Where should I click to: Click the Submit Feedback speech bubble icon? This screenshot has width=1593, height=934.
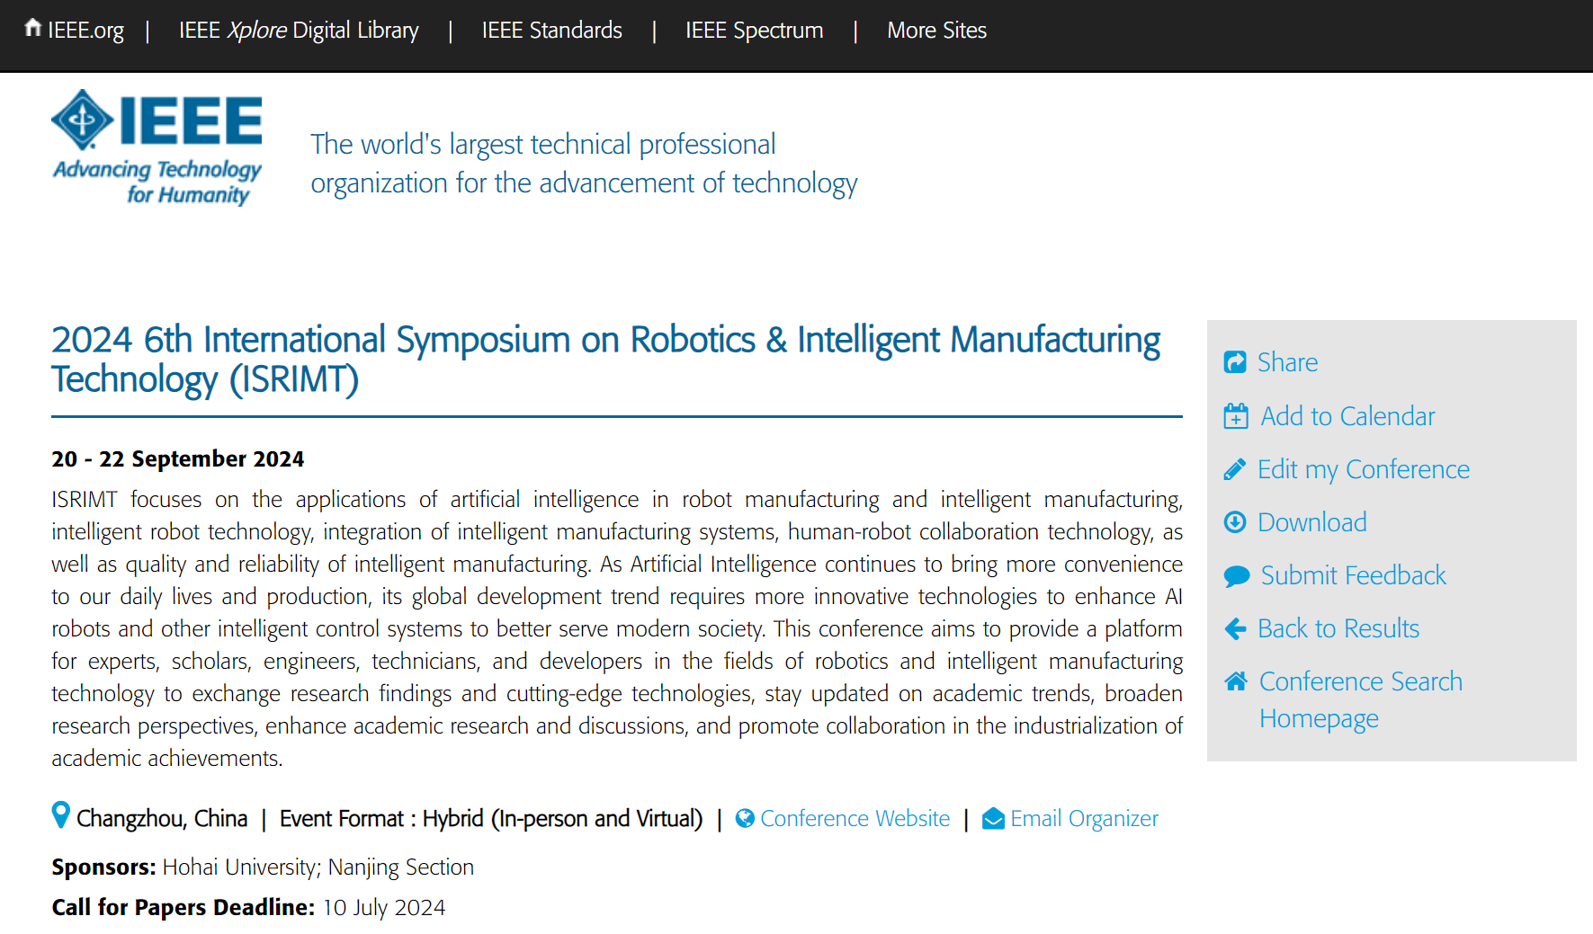point(1237,575)
